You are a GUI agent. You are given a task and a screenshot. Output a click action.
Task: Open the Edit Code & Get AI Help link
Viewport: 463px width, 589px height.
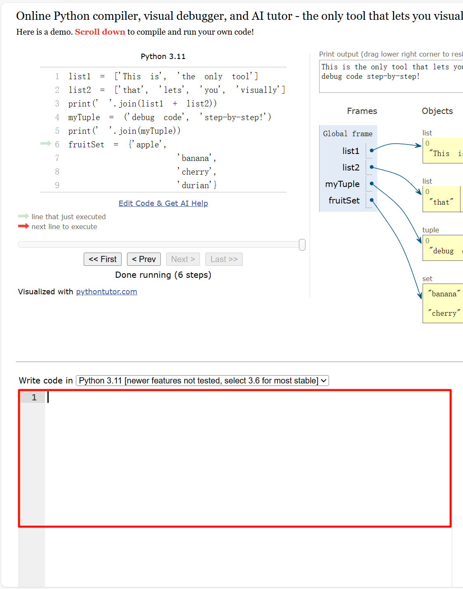point(163,203)
